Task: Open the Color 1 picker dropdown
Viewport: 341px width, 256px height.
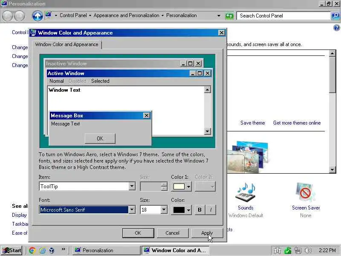Action: 182,186
